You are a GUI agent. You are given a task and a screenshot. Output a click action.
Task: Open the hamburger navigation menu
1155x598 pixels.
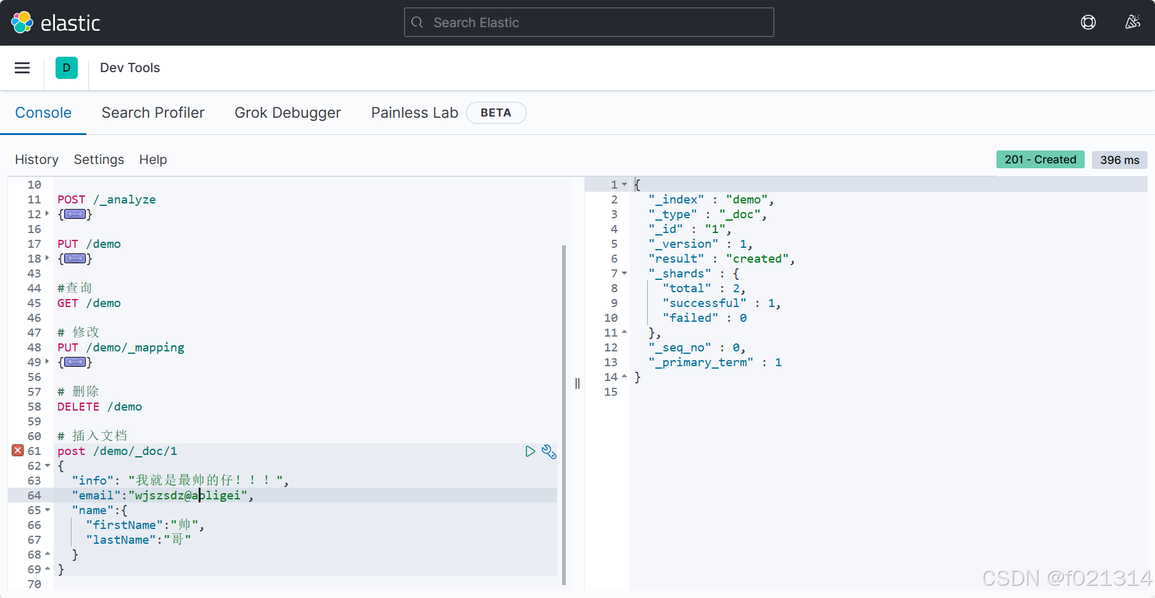click(22, 68)
